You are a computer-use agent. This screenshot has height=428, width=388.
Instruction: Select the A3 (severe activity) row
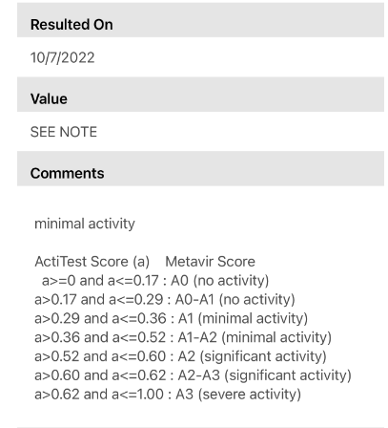[x=168, y=395]
